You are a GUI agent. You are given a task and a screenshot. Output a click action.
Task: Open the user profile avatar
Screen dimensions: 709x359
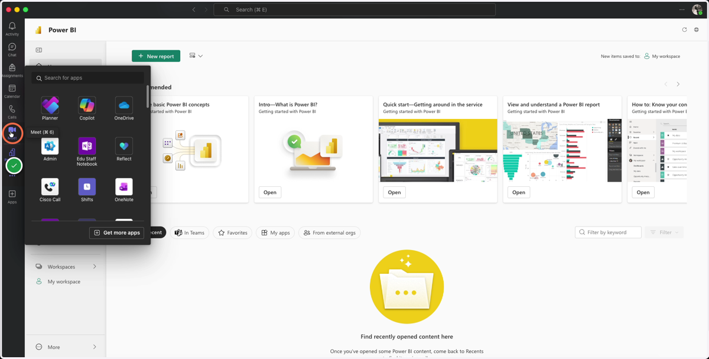(x=697, y=9)
